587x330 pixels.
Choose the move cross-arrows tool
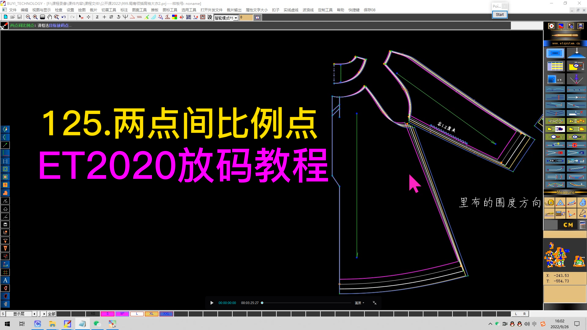pos(89,17)
